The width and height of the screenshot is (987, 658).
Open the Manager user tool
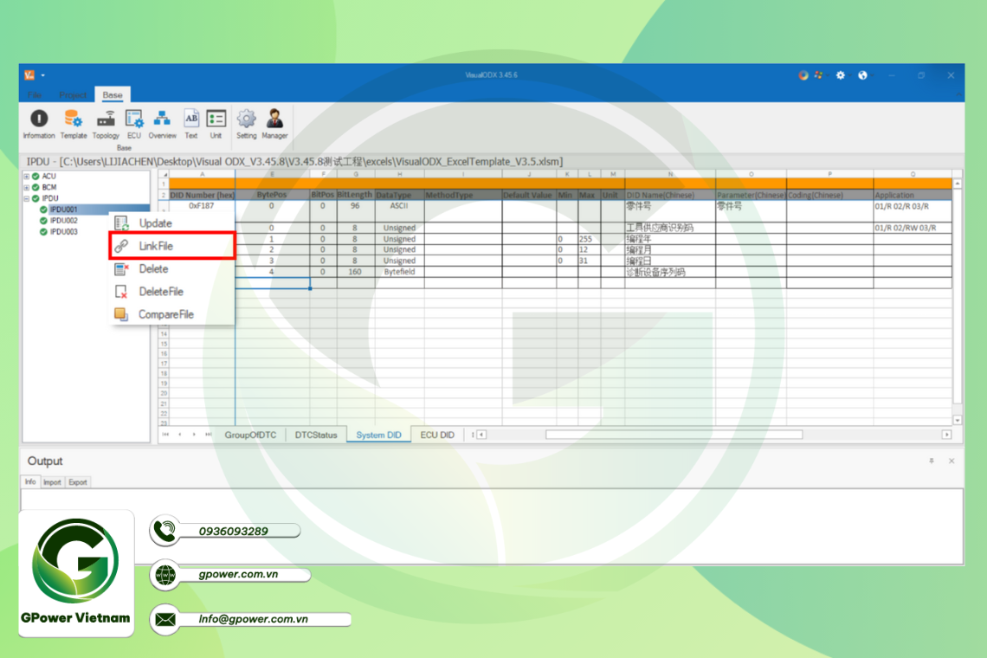tap(274, 124)
